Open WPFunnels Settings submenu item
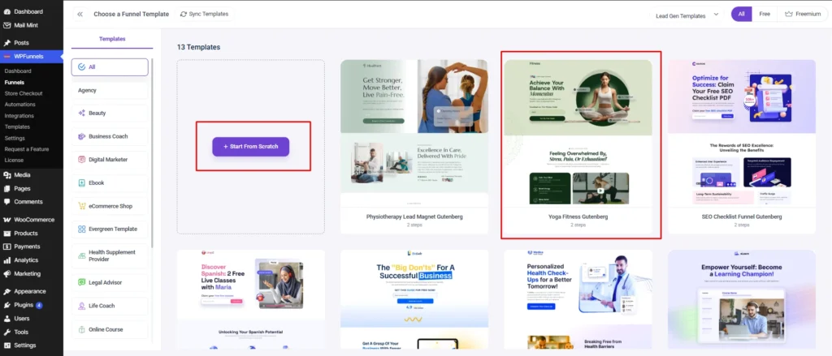The width and height of the screenshot is (832, 356). coord(15,138)
